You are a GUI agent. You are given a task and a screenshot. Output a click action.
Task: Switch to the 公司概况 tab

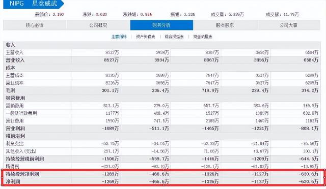click(98, 25)
